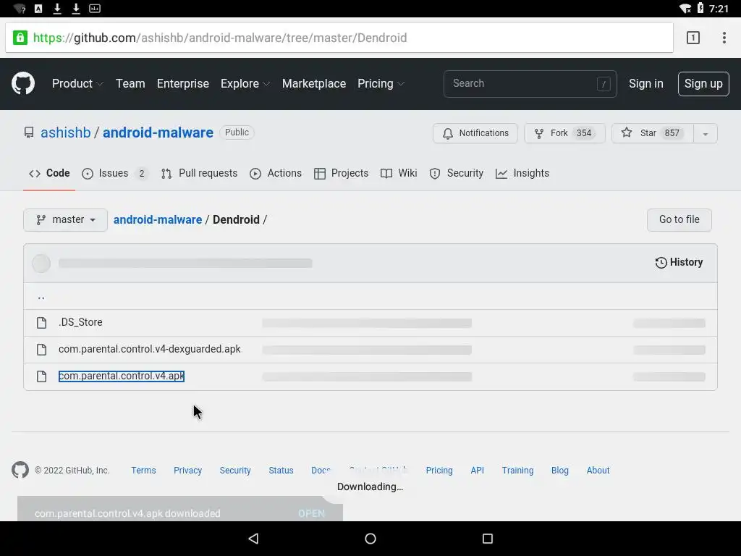Image resolution: width=741 pixels, height=556 pixels.
Task: Click the footer Terms link
Action: pyautogui.click(x=143, y=471)
